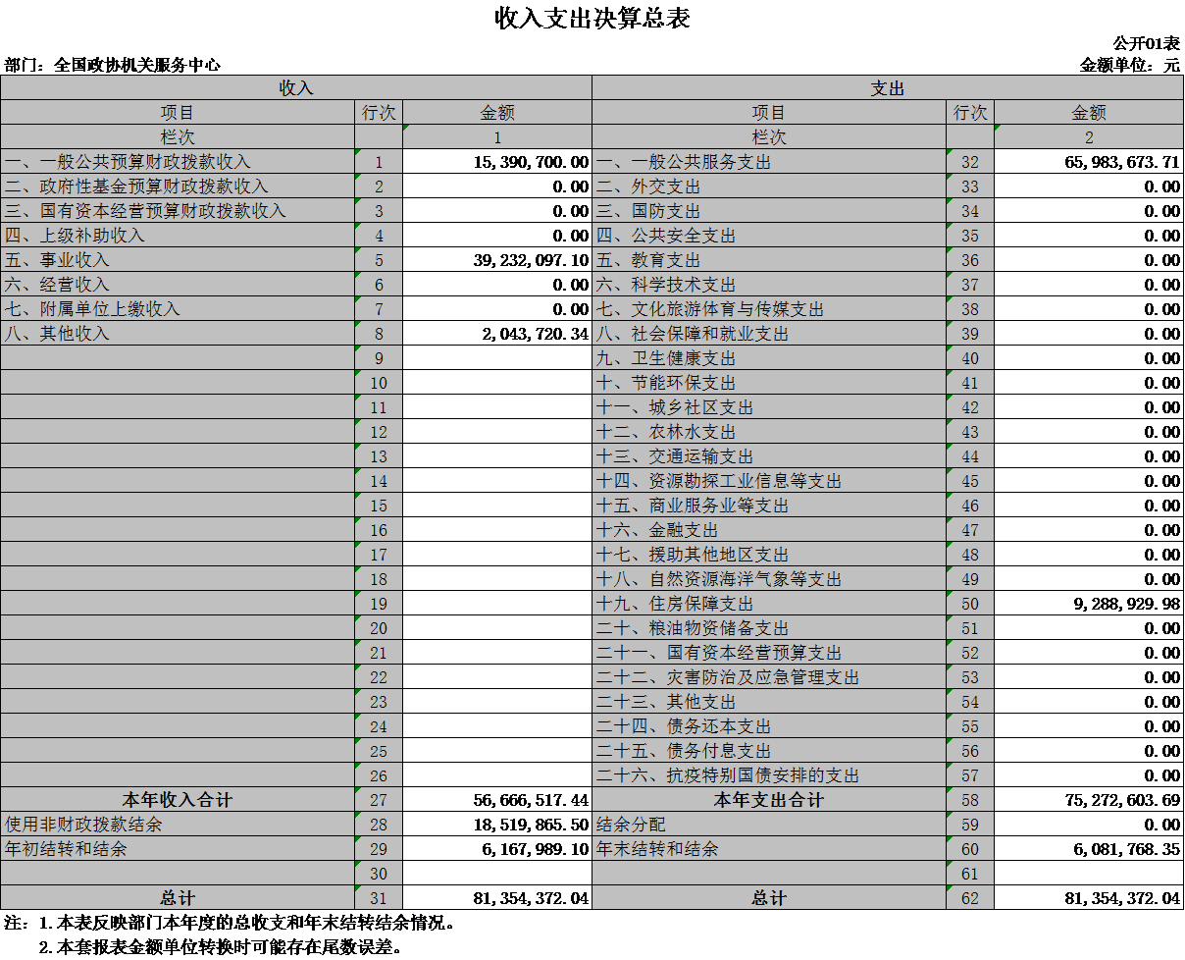The width and height of the screenshot is (1185, 960).
Task: Select amount 56,666,517.44
Action: [497, 800]
